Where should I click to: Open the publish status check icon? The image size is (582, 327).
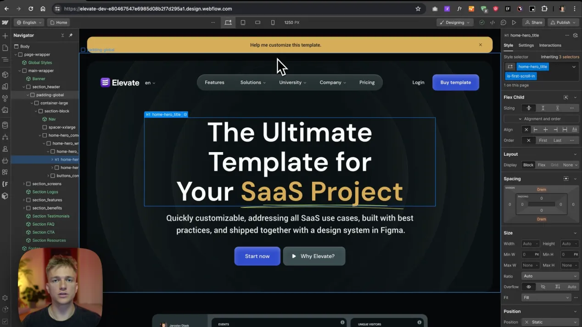pos(481,22)
